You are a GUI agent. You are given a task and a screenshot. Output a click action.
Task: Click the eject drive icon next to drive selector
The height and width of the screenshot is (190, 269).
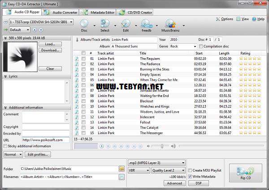[x=6, y=22]
